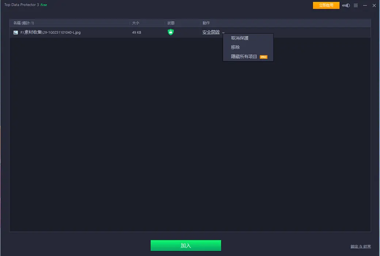Open the key password settings icon

point(346,5)
